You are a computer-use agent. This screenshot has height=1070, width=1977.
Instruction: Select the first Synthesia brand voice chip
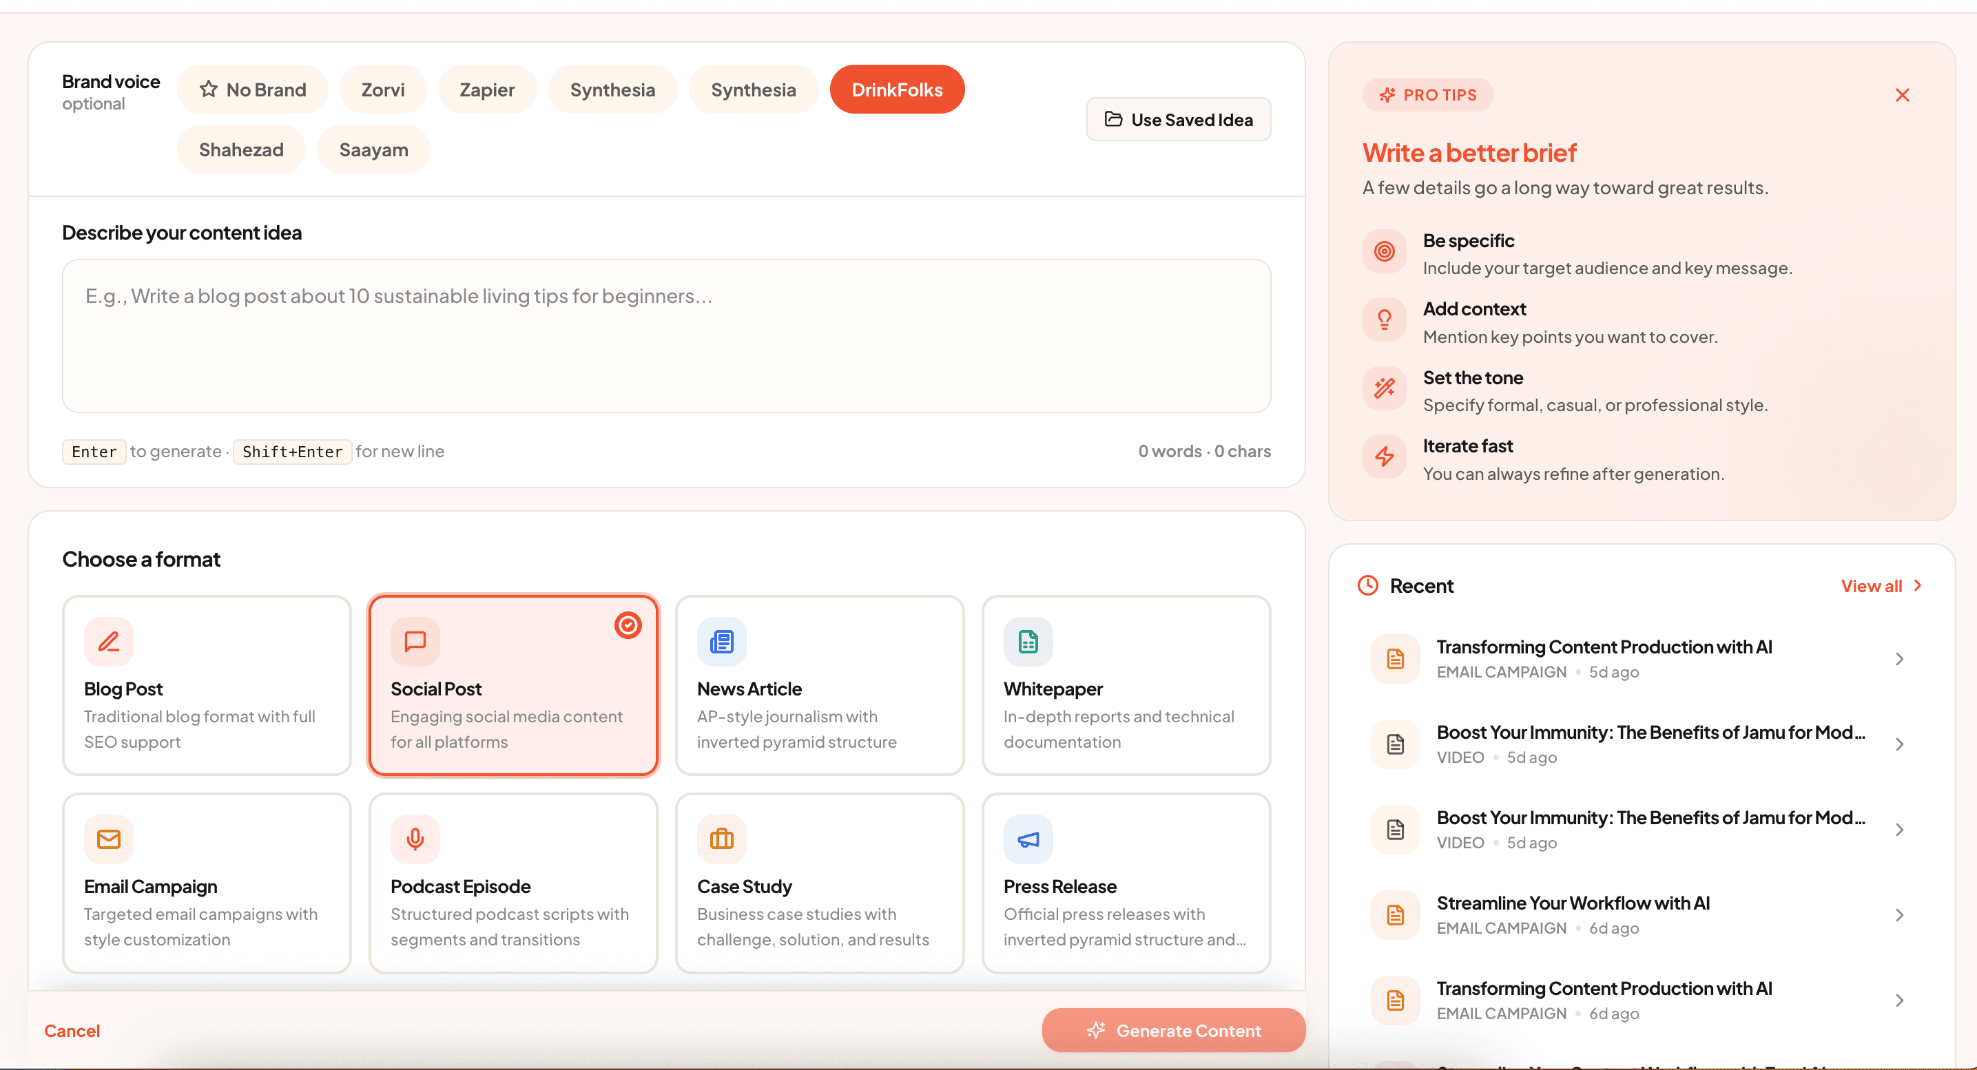point(612,90)
